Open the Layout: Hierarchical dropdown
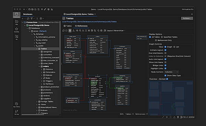The image size is (206, 126). coord(116,30)
